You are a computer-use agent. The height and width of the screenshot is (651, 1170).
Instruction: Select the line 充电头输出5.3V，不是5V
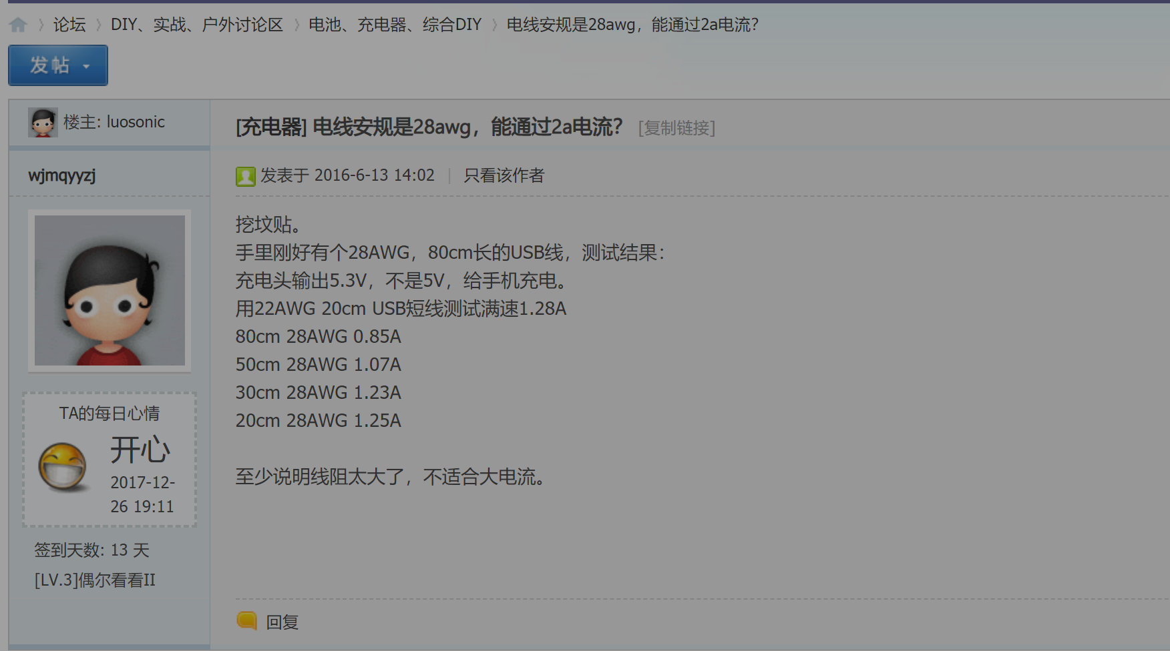point(402,281)
